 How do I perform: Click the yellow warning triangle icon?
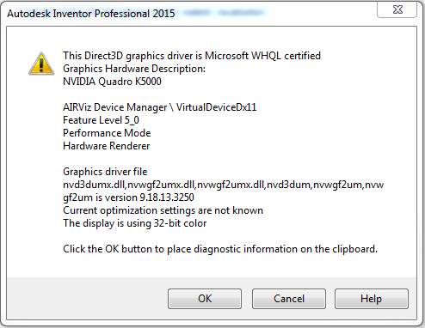pos(41,64)
